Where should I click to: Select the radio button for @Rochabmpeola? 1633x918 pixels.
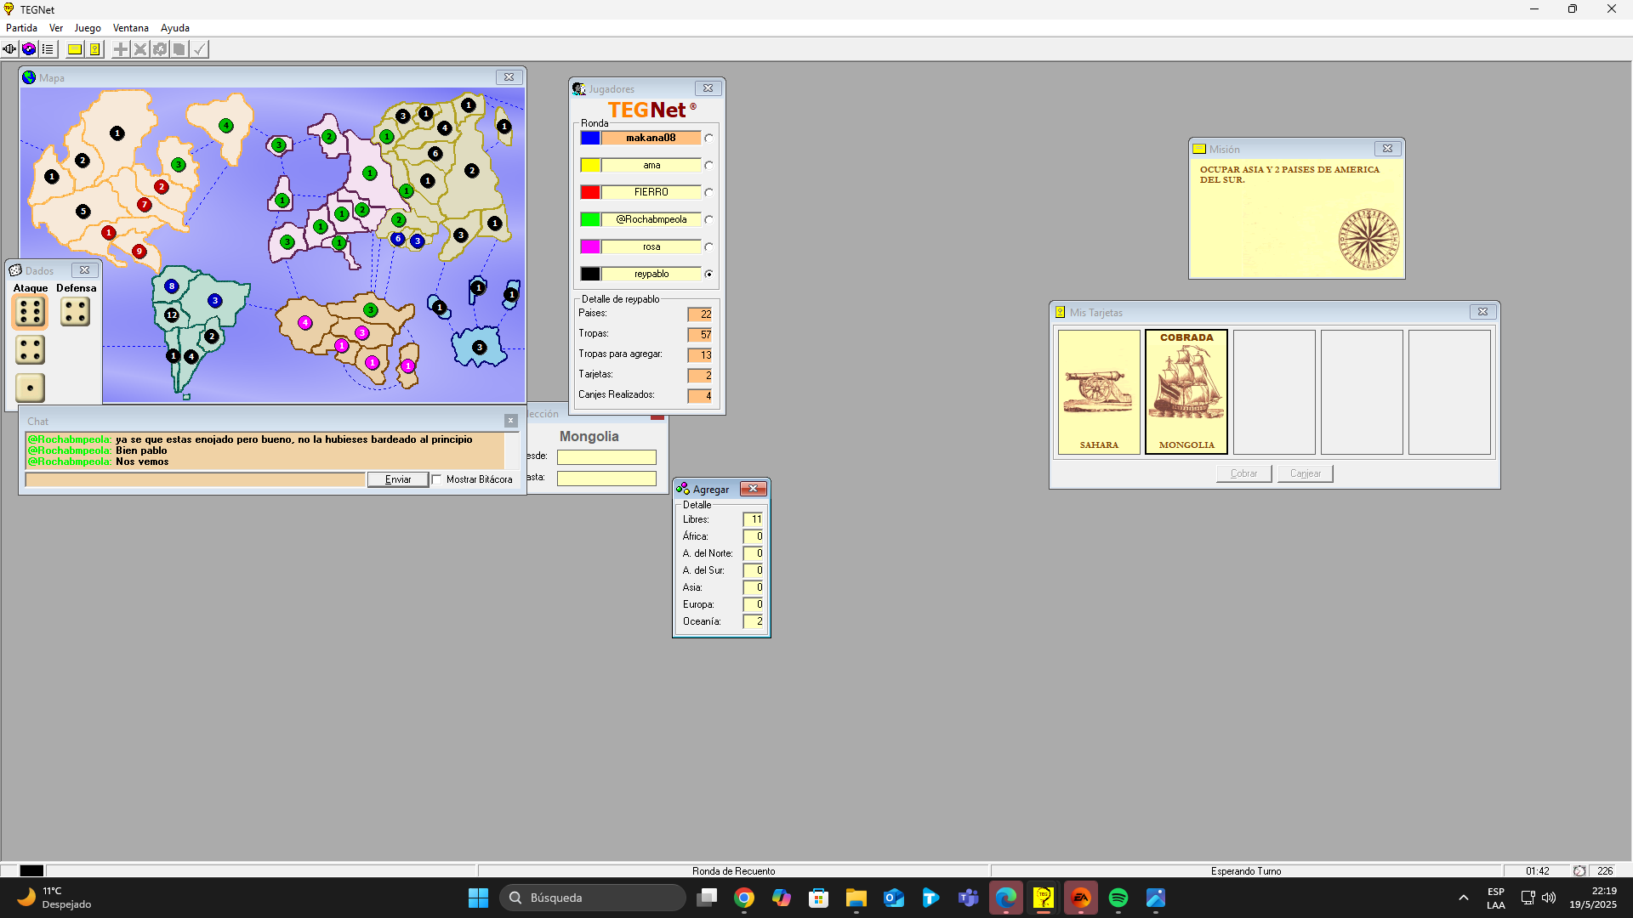(708, 219)
